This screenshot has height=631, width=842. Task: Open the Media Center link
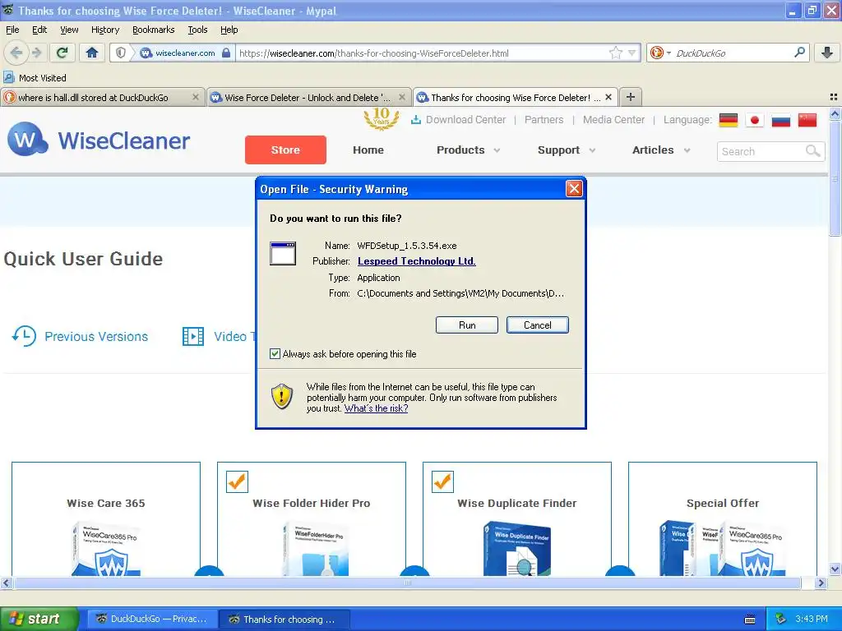613,120
